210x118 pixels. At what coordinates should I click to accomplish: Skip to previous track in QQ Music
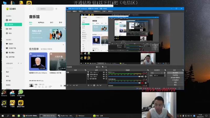coord(65,86)
